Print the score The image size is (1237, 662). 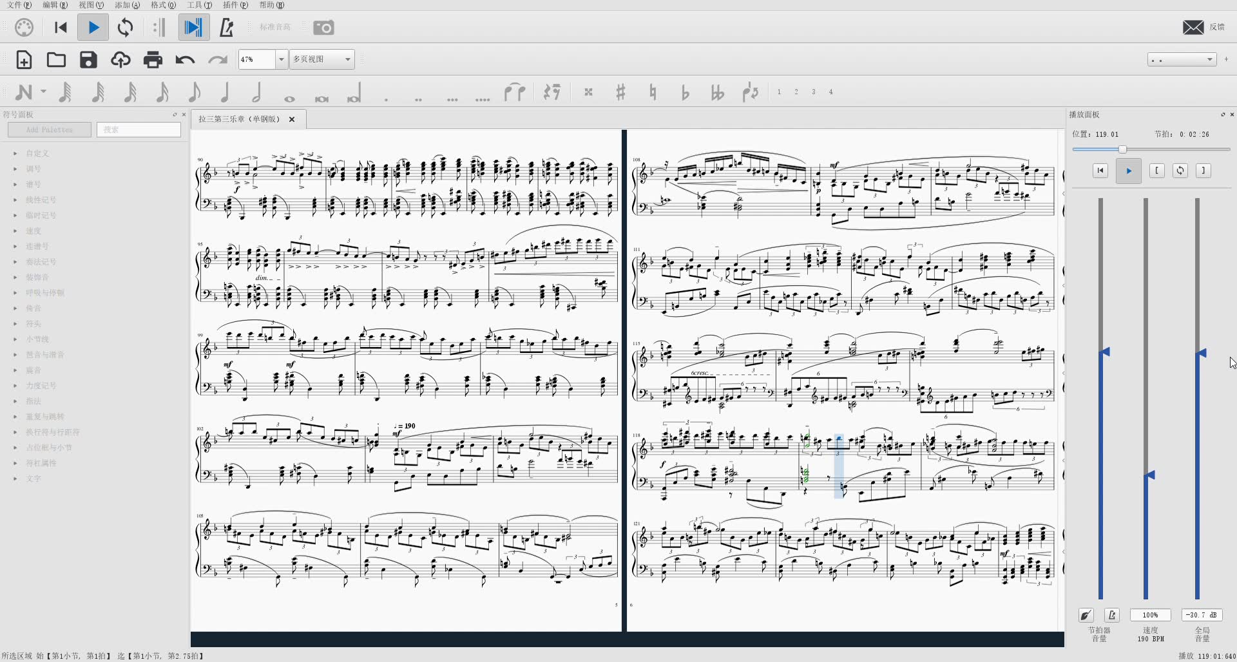click(x=153, y=60)
